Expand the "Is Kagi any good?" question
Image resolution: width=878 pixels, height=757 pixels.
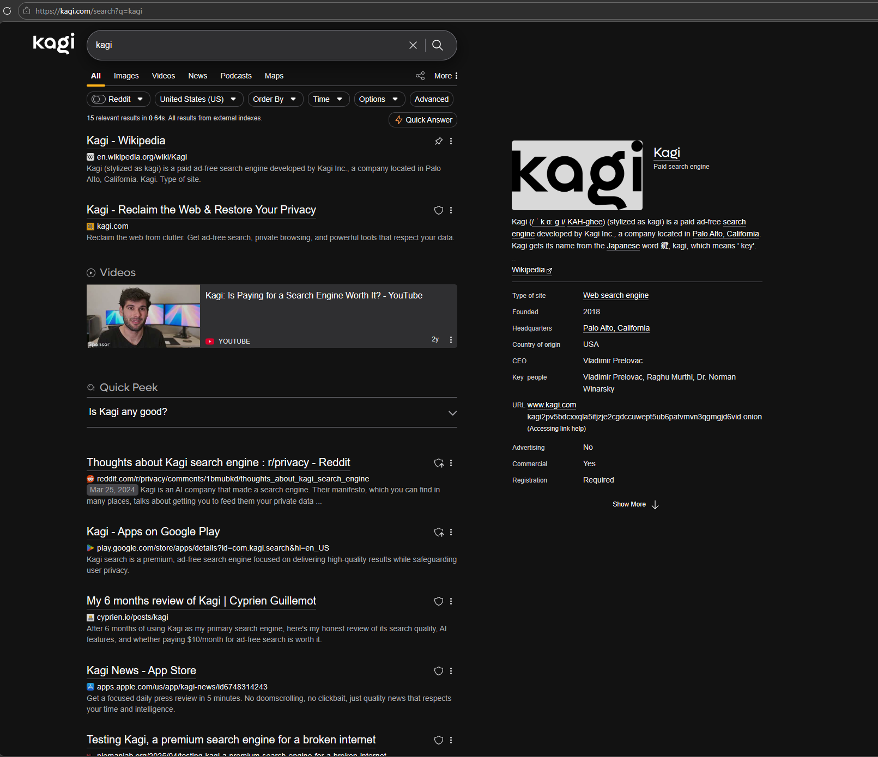[272, 412]
